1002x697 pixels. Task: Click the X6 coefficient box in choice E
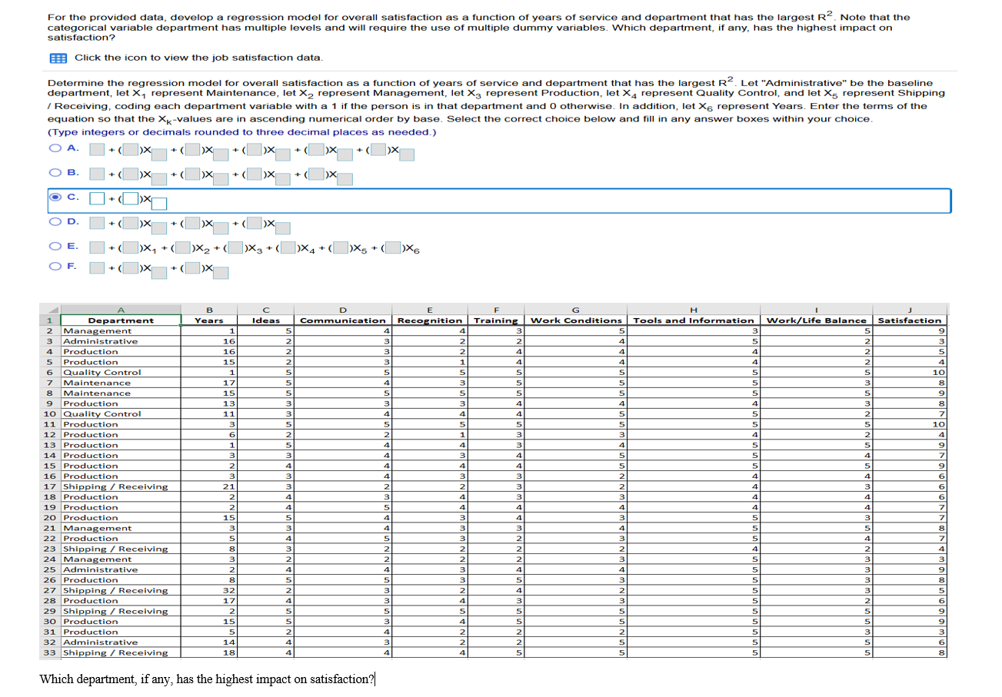391,247
